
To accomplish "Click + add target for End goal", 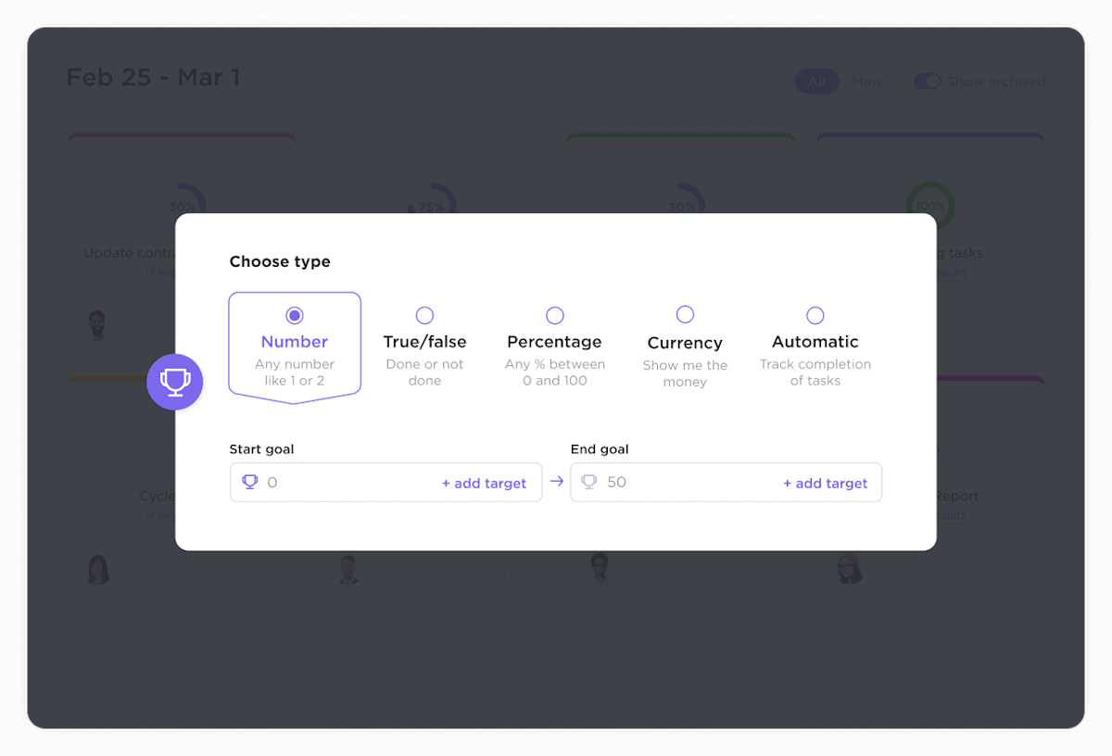I will [825, 482].
